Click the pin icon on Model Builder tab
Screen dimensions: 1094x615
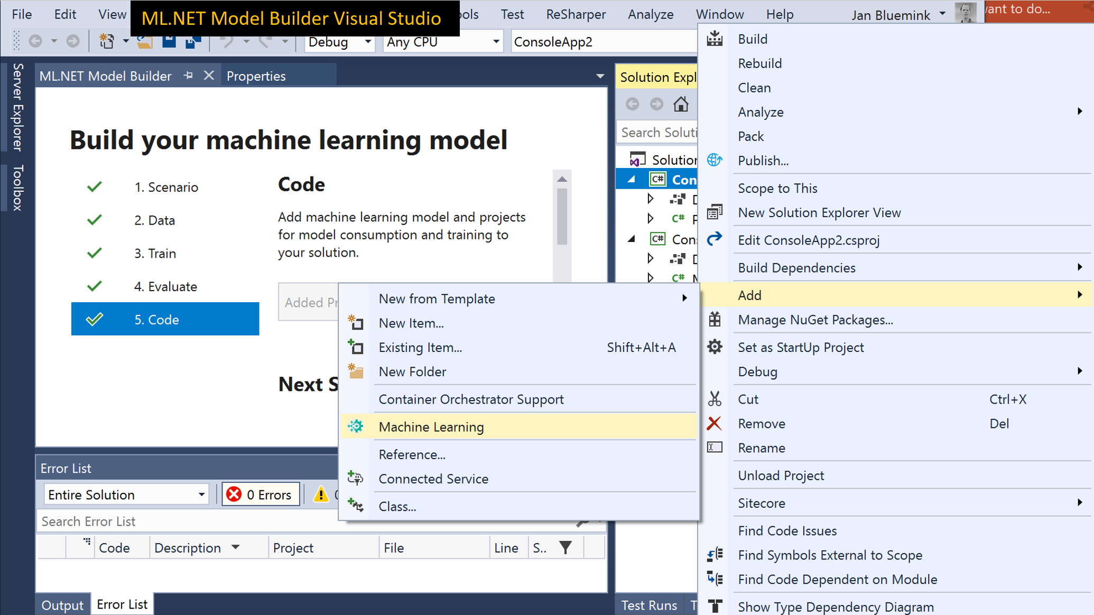coord(188,76)
